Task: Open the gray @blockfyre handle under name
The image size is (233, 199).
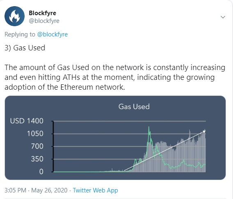Action: coord(44,21)
